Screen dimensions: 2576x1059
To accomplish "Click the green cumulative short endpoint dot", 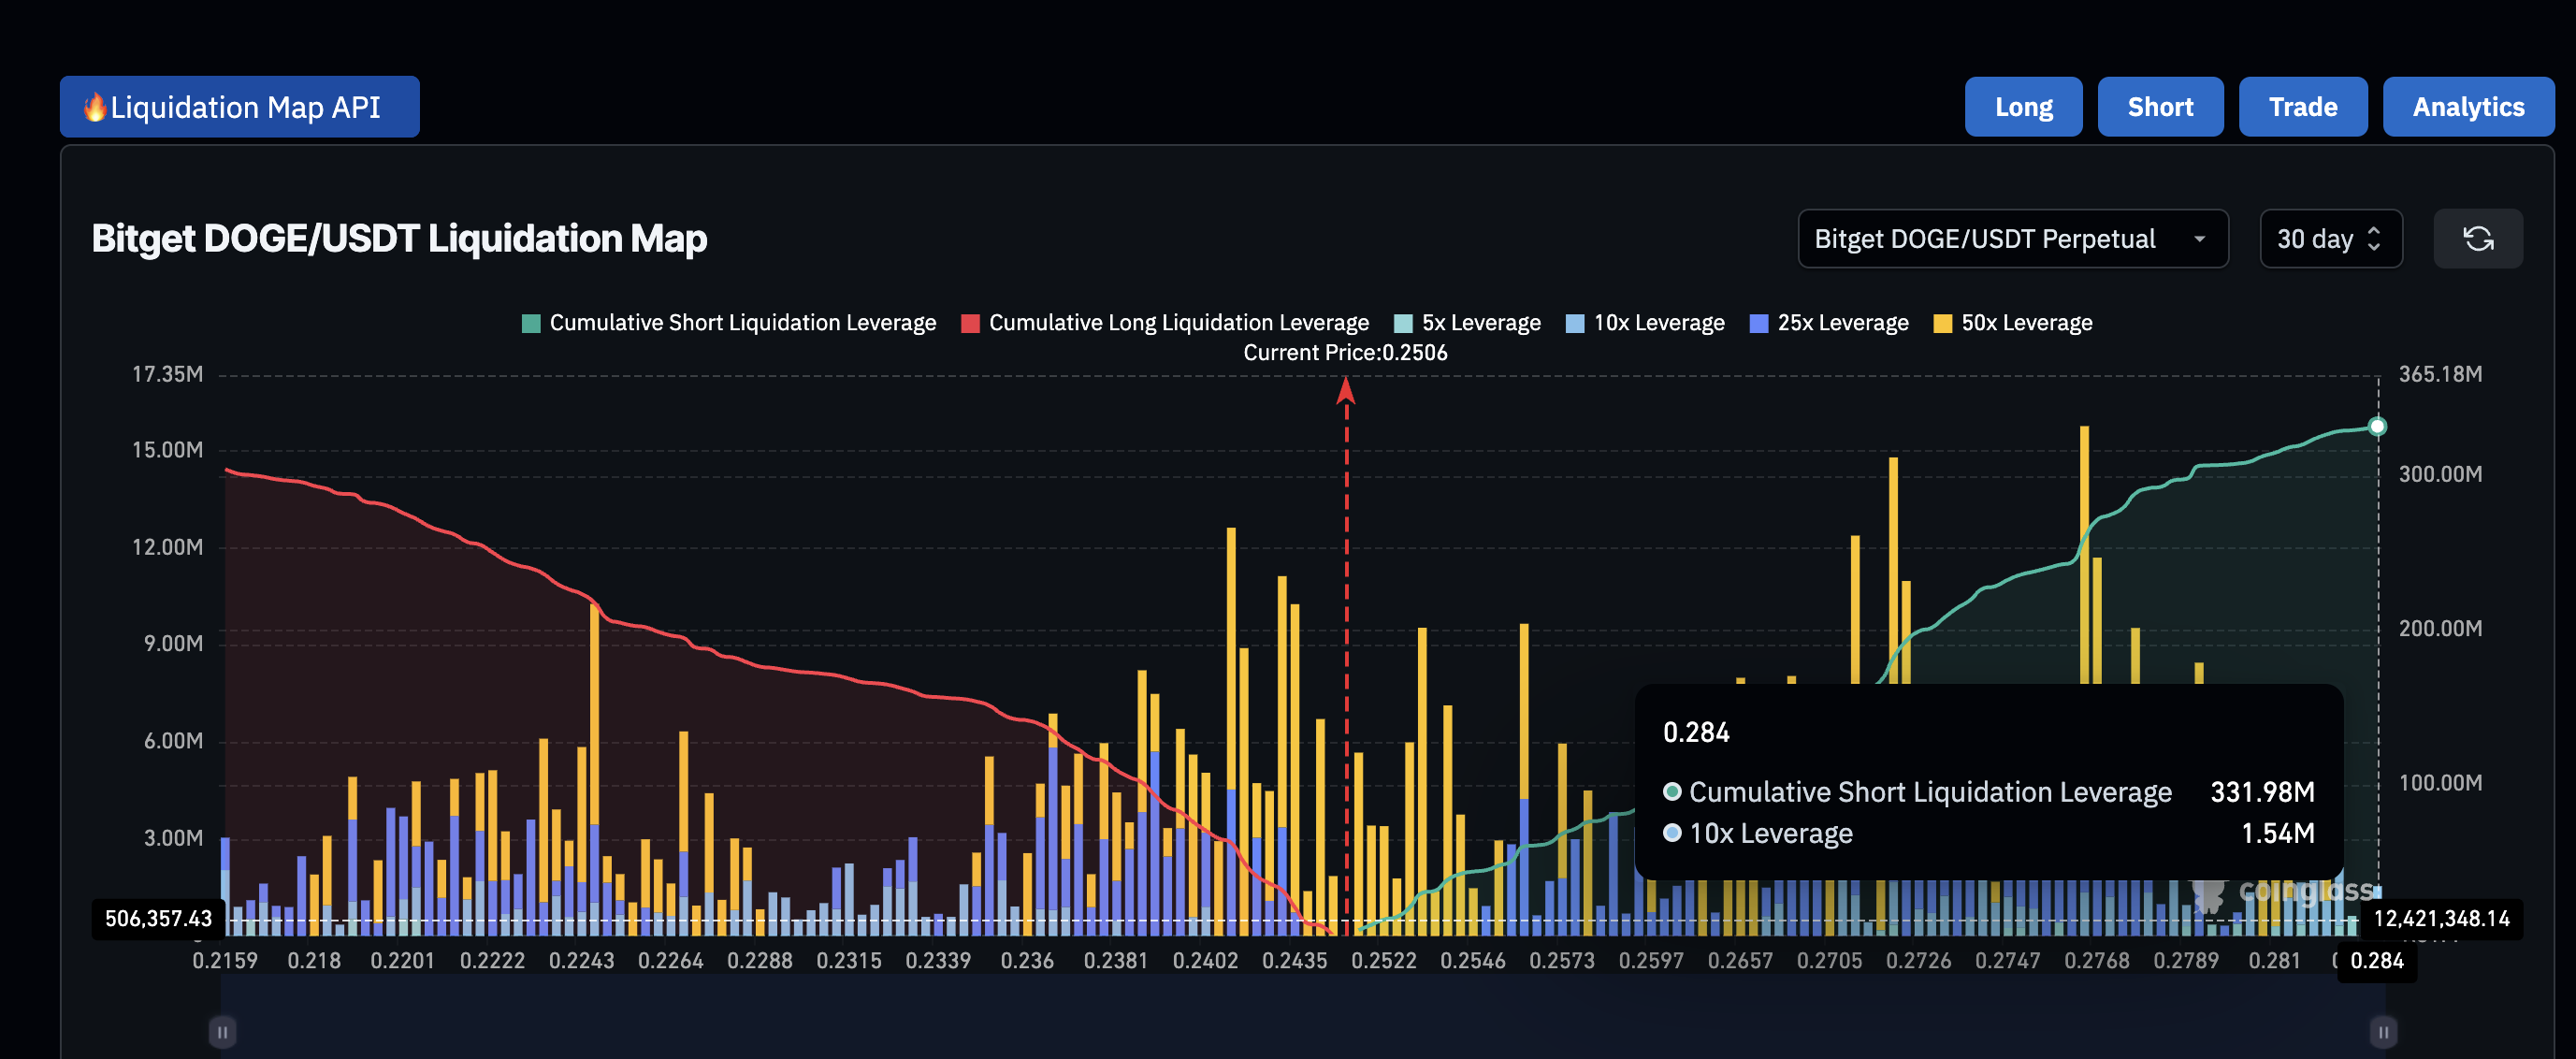I will [x=2377, y=427].
